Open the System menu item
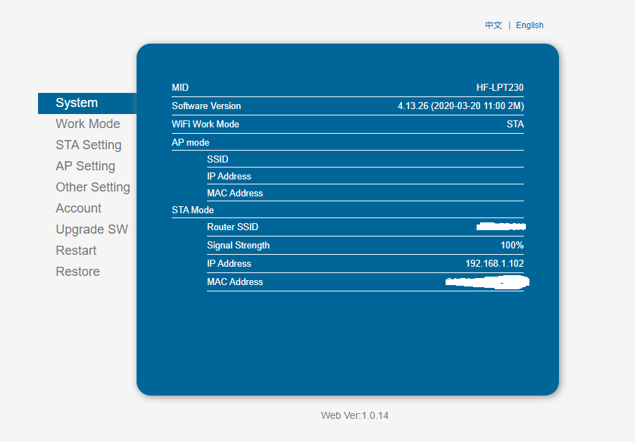This screenshot has width=635, height=442. click(77, 103)
